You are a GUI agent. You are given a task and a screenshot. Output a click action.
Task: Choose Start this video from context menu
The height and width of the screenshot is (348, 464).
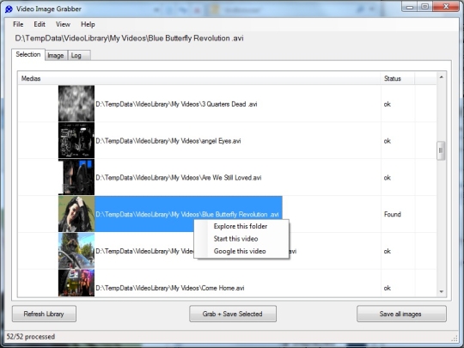pos(235,239)
